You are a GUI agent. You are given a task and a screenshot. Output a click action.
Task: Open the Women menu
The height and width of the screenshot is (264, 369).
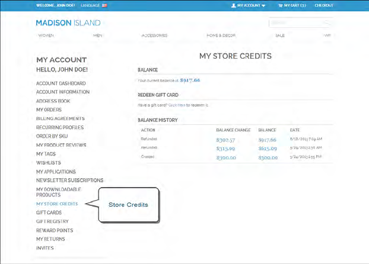click(46, 36)
